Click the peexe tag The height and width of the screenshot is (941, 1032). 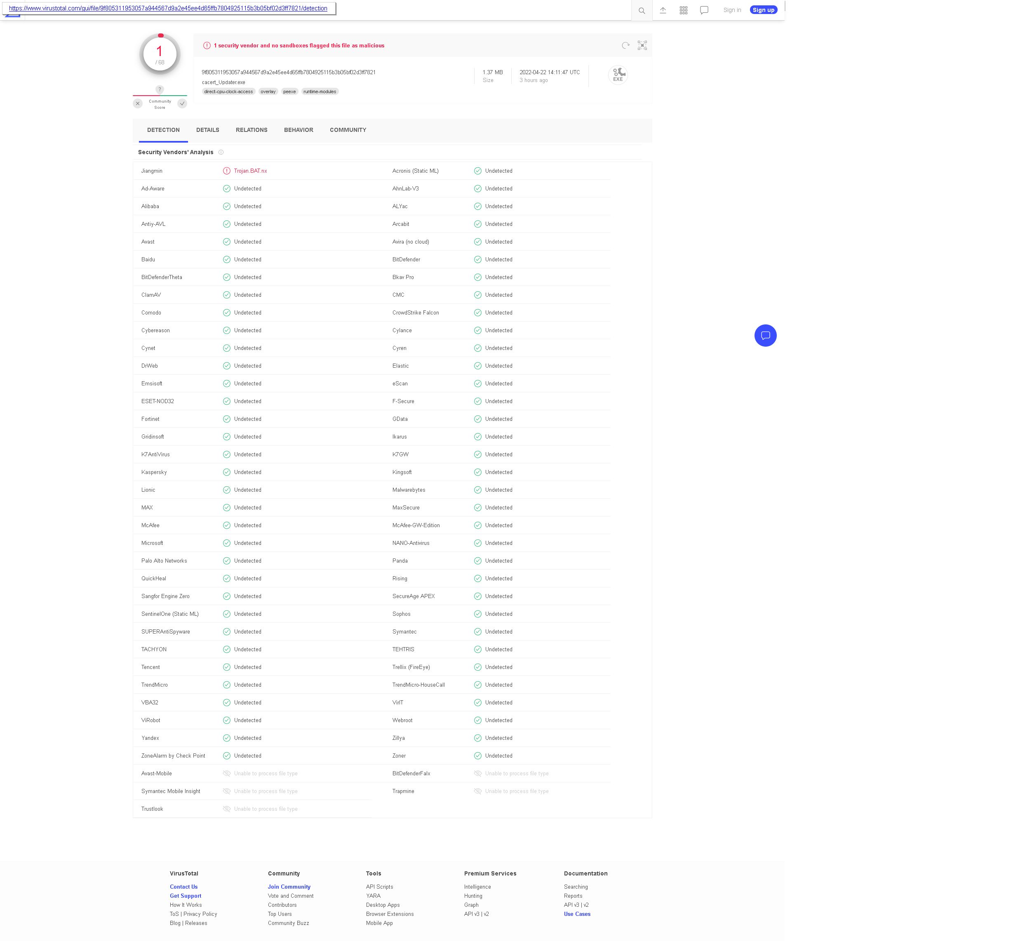pos(290,92)
